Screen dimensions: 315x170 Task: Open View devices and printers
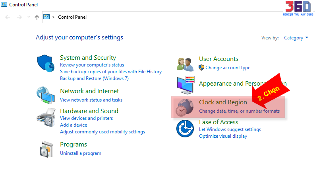[86, 118]
